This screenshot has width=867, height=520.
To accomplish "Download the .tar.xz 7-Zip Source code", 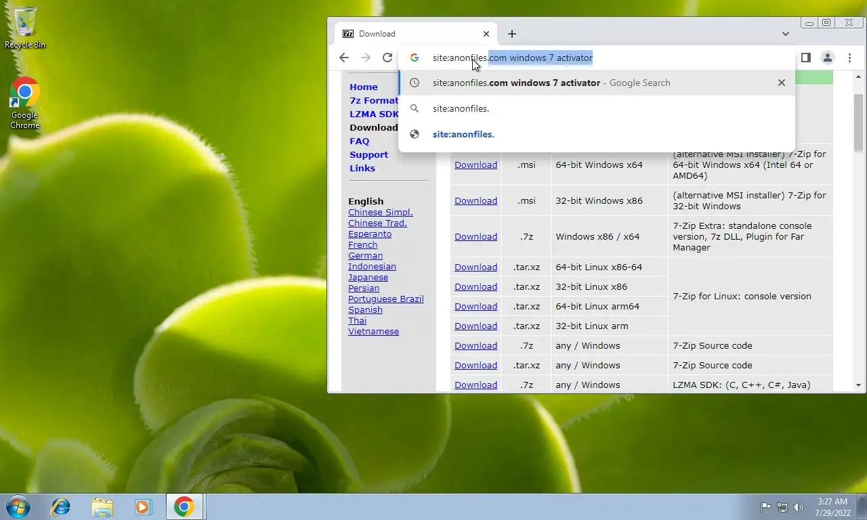I will [x=475, y=365].
